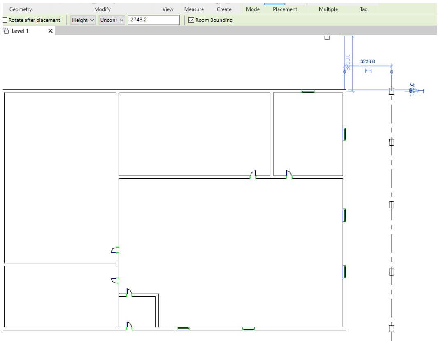Click the 3236.8 dimension value to edit it
This screenshot has height=341, width=439.
pyautogui.click(x=368, y=61)
